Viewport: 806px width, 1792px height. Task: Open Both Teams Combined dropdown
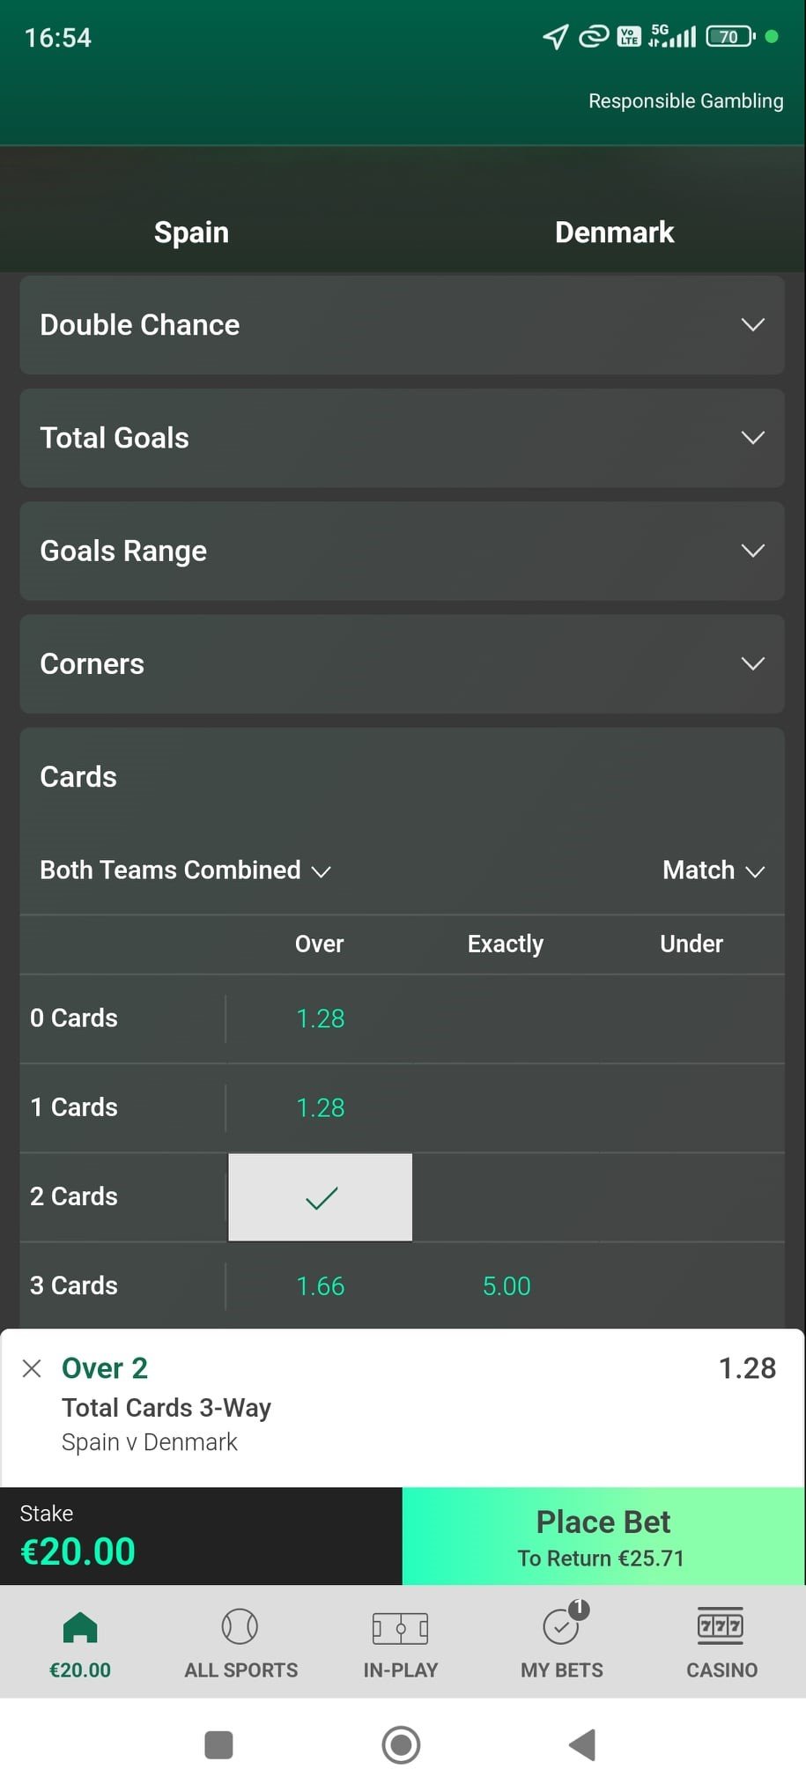tap(185, 870)
